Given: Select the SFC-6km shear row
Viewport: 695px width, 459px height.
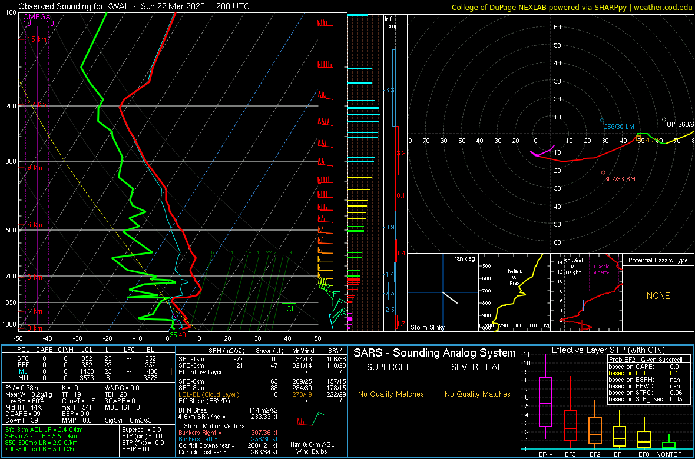Looking at the screenshot, I should [261, 382].
